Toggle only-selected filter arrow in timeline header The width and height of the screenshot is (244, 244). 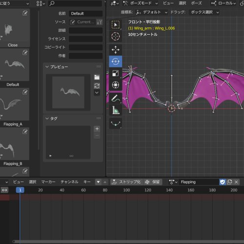[98, 182]
